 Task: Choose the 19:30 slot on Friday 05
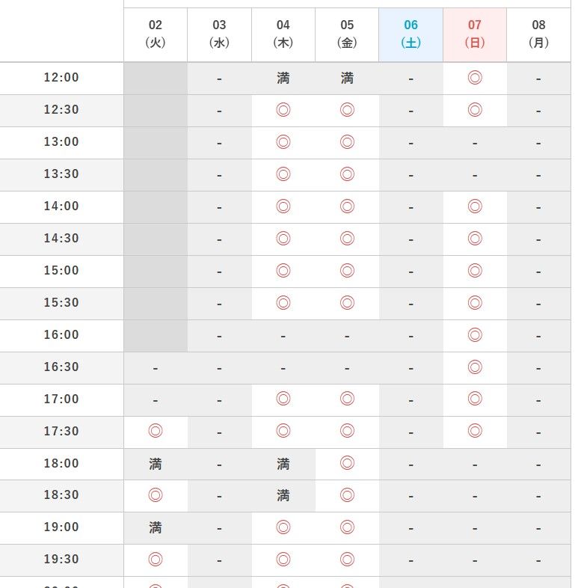pos(347,560)
